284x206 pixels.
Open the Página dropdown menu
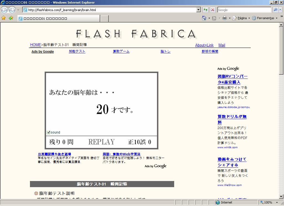pyautogui.click(x=241, y=18)
